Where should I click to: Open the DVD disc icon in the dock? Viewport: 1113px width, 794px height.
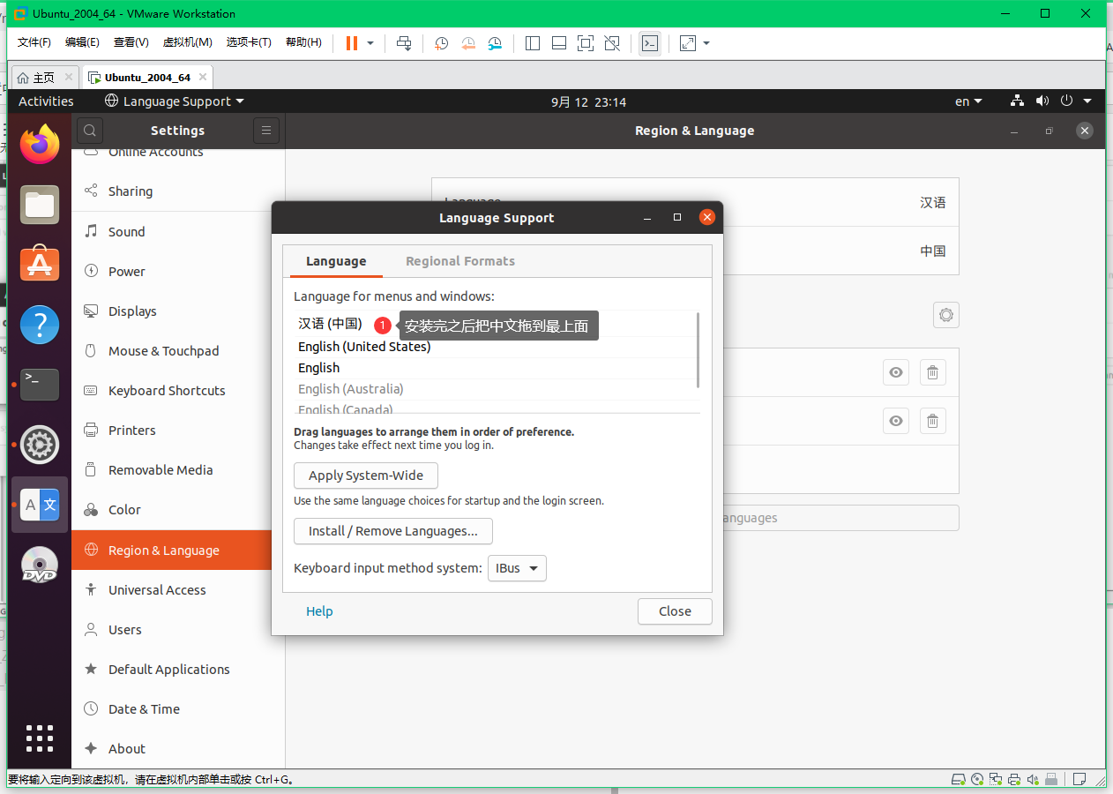click(x=40, y=566)
